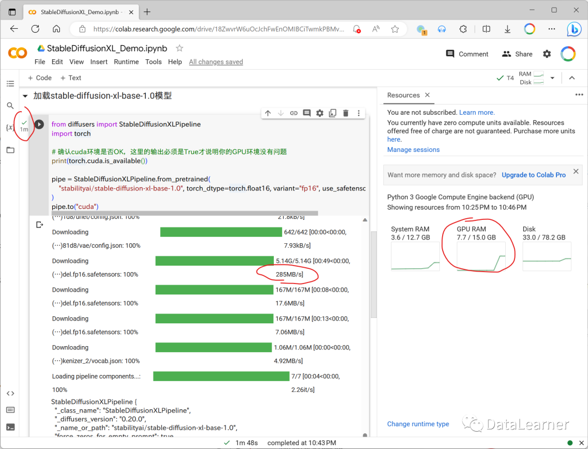Viewport: 588px width, 449px height.
Task: Move cell down arrow in cell toolbar
Action: 280,113
